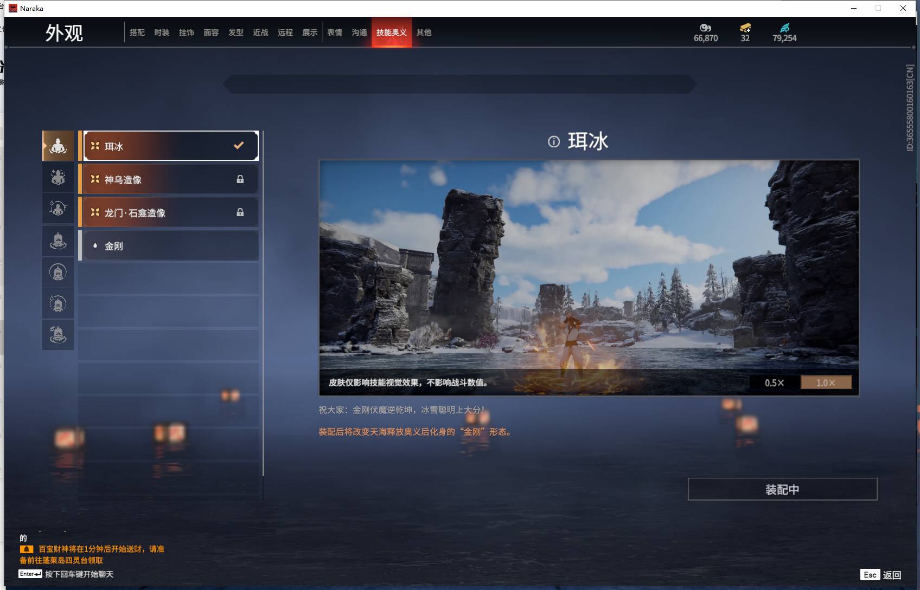This screenshot has width=920, height=590.
Task: Click the skill preview video
Action: click(x=589, y=277)
